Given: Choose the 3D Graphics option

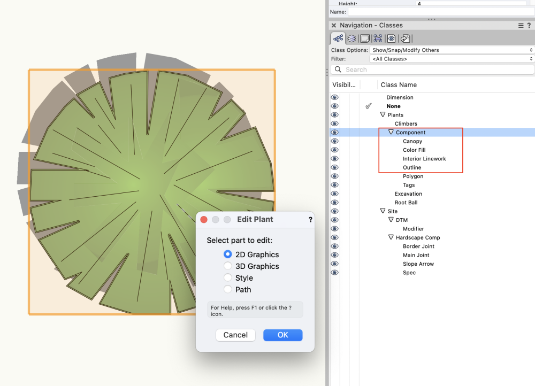Looking at the screenshot, I should pos(227,266).
